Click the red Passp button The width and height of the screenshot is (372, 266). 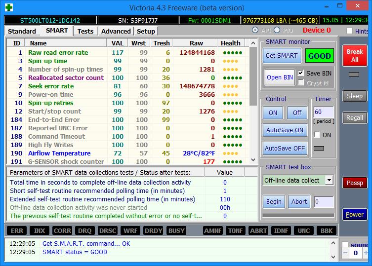(355, 183)
